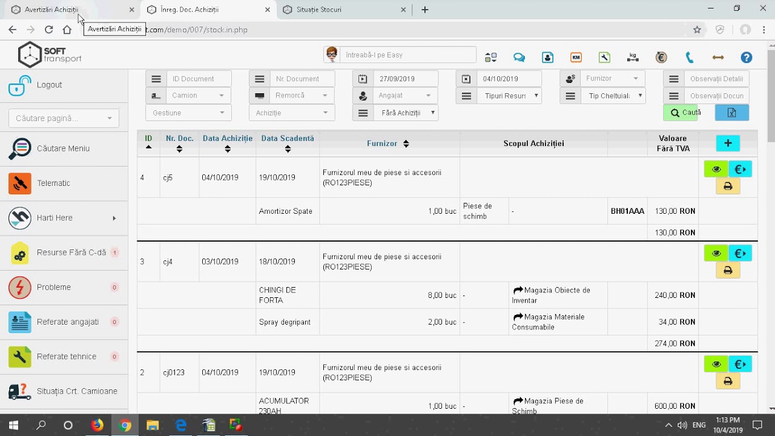Open the blue question mark help icon
Screen dimensions: 775x436
[x=747, y=58]
